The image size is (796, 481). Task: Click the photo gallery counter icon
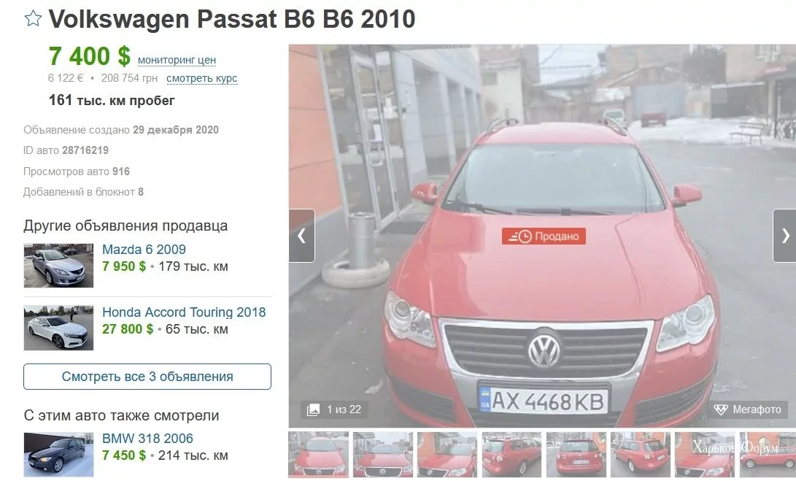pos(314,409)
